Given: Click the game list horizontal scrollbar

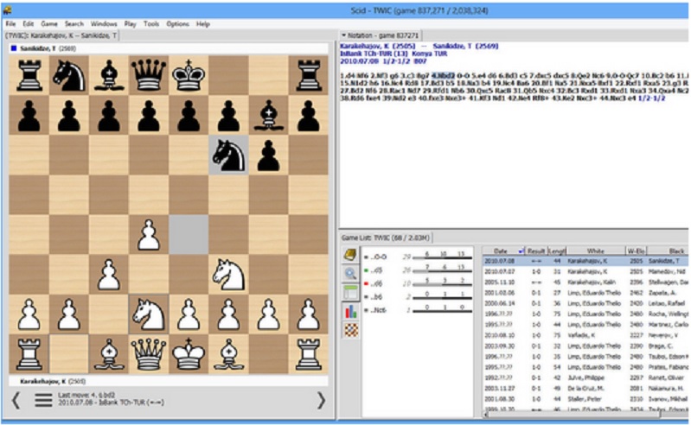Looking at the screenshot, I should (585, 415).
